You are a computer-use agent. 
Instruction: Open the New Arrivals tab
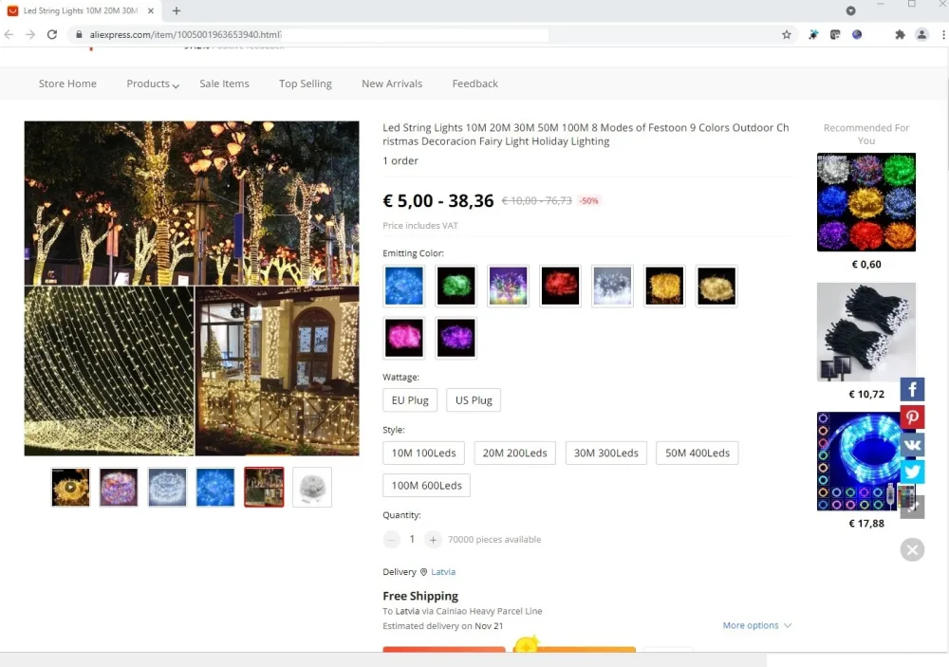[392, 83]
